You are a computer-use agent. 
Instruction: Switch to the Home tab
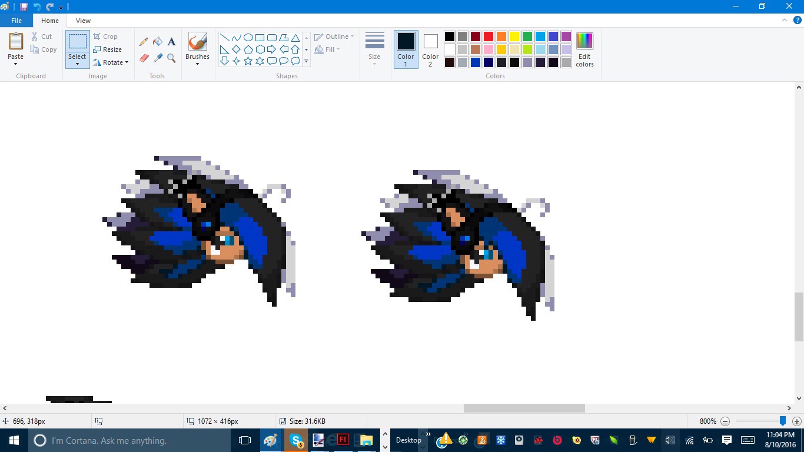[x=50, y=21]
